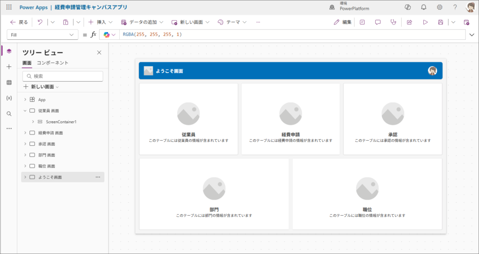Click the Copilot formula icon in formula bar
Screen dimensions: 479x254
106,35
